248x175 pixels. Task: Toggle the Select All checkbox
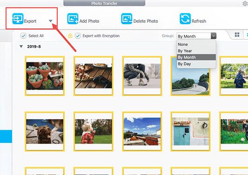point(23,36)
